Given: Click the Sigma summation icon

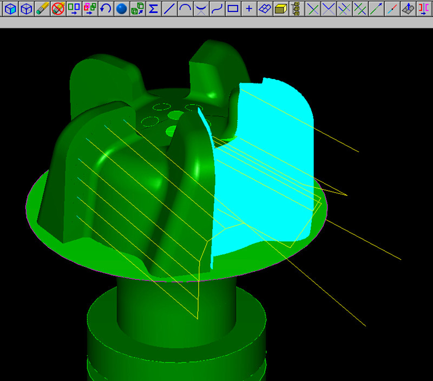Looking at the screenshot, I should 153,9.
